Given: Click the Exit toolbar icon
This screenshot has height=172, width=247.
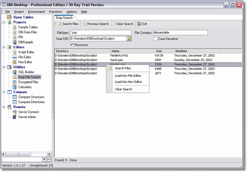Looking at the screenshot, I should click(x=139, y=24).
